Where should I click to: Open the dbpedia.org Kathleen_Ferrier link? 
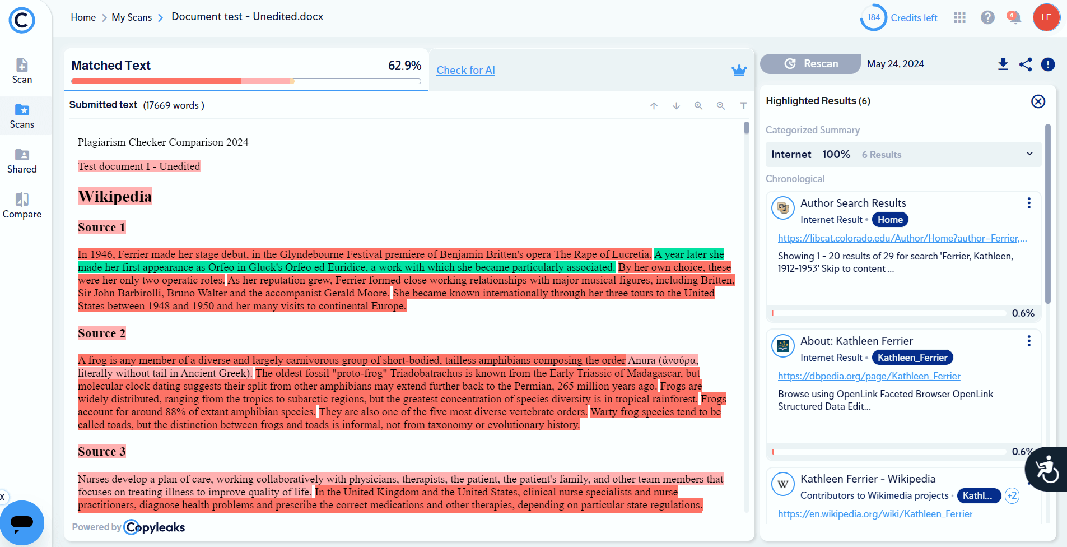pos(869,376)
